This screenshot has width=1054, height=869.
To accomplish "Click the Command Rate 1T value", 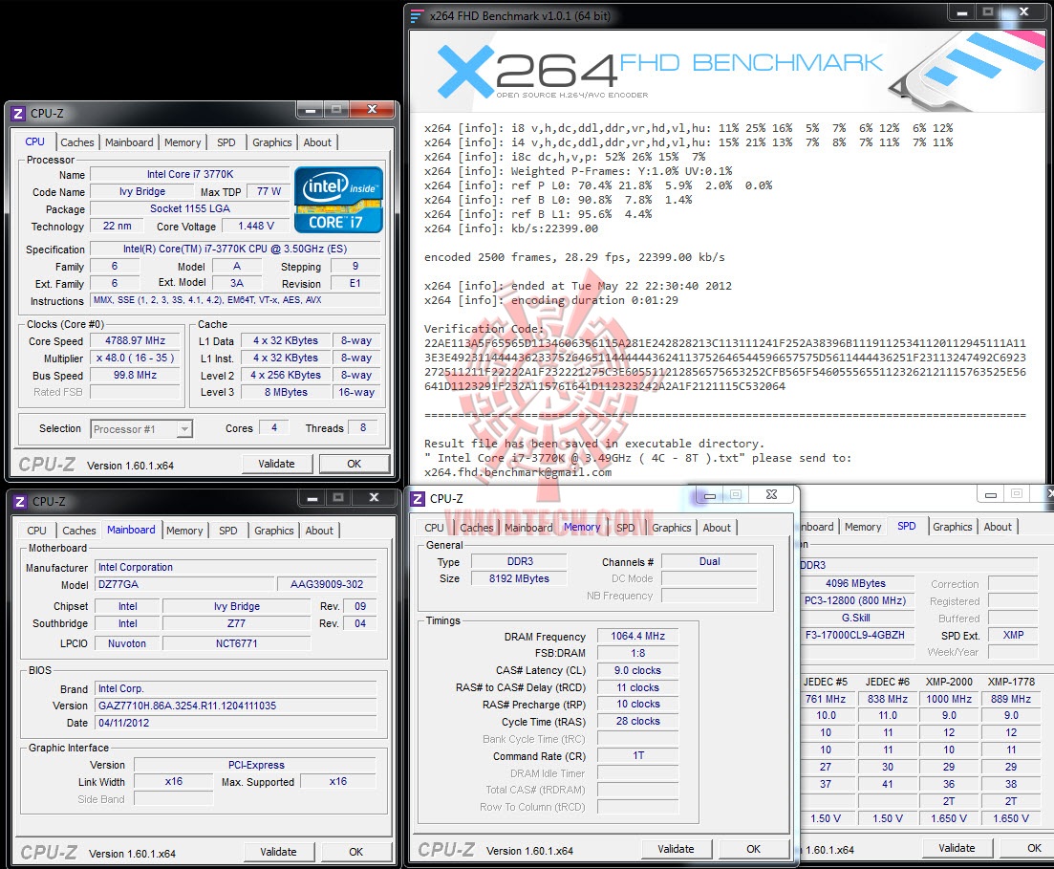I will pos(638,756).
